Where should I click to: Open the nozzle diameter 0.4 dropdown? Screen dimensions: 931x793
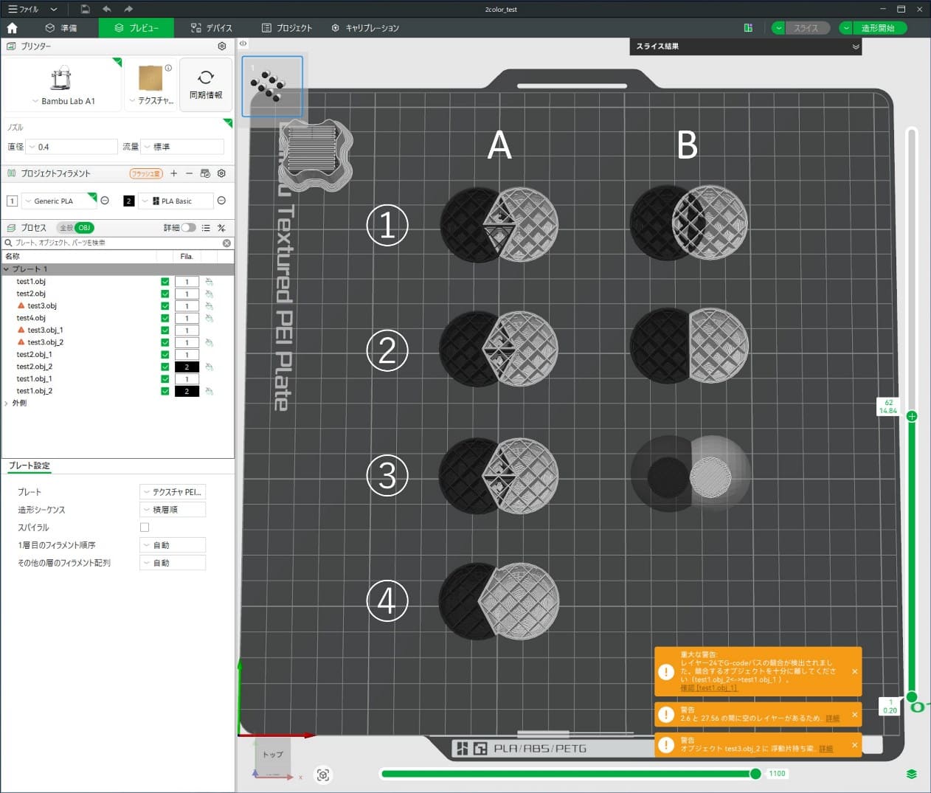point(72,147)
